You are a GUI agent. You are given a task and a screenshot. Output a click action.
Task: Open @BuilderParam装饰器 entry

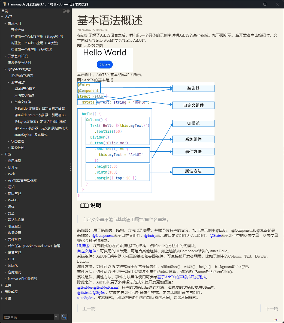(x=41, y=115)
